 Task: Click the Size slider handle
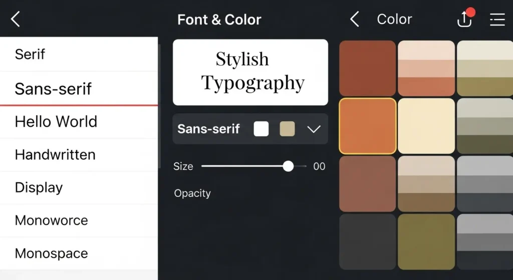pos(288,166)
